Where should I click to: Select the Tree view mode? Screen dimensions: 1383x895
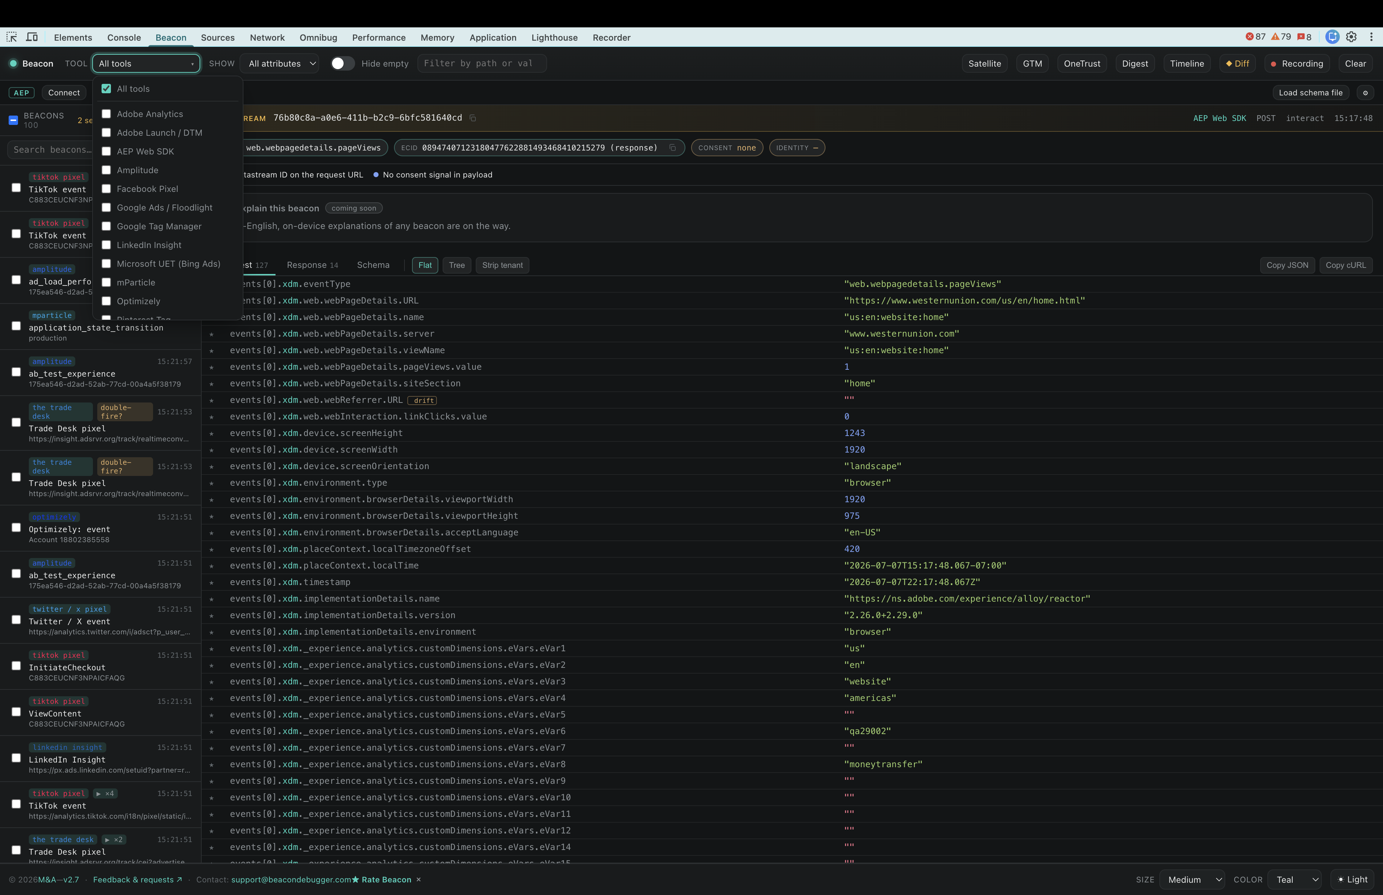[x=457, y=265]
